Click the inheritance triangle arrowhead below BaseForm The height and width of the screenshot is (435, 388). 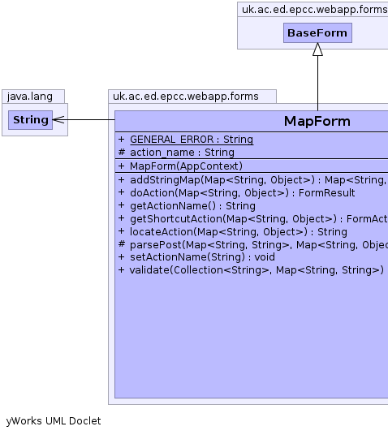pos(317,50)
